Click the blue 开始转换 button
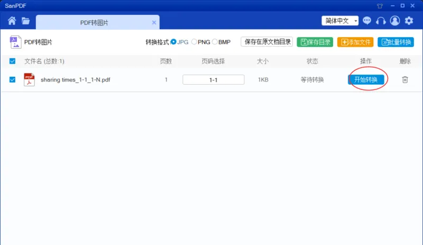This screenshot has height=245, width=423. [366, 80]
